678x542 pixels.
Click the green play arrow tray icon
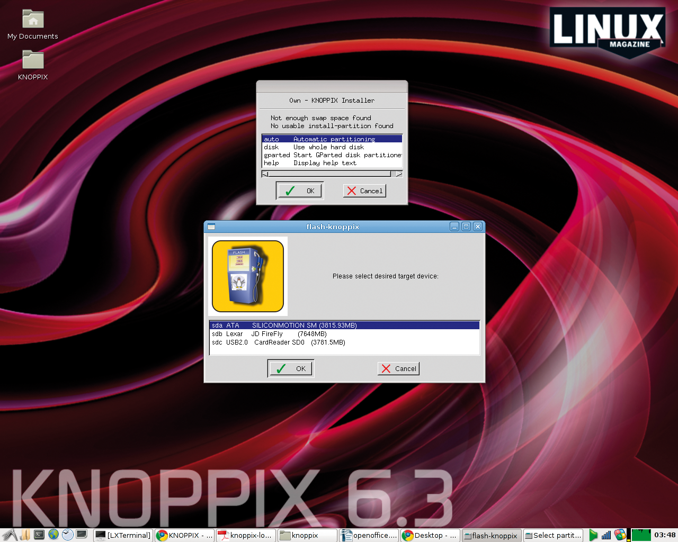593,535
